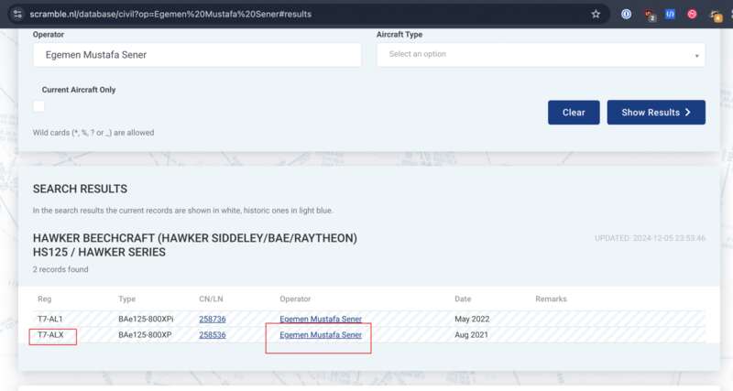Click the browser address bar URL
The image size is (733, 391).
(x=183, y=14)
